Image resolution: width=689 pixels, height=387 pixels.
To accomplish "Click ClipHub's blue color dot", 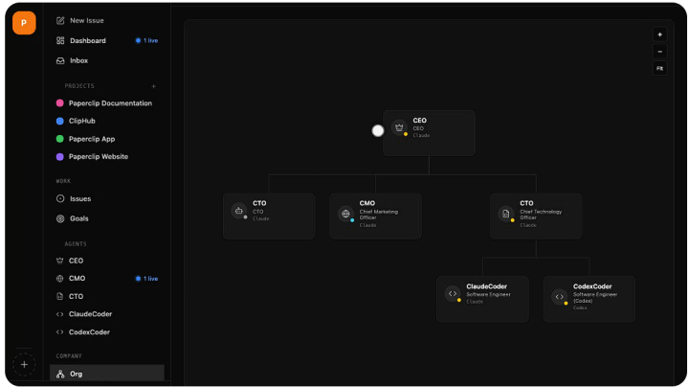I will click(60, 121).
